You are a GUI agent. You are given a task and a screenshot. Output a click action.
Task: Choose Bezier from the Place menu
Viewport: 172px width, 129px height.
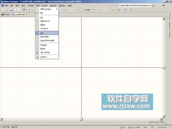[47, 49]
